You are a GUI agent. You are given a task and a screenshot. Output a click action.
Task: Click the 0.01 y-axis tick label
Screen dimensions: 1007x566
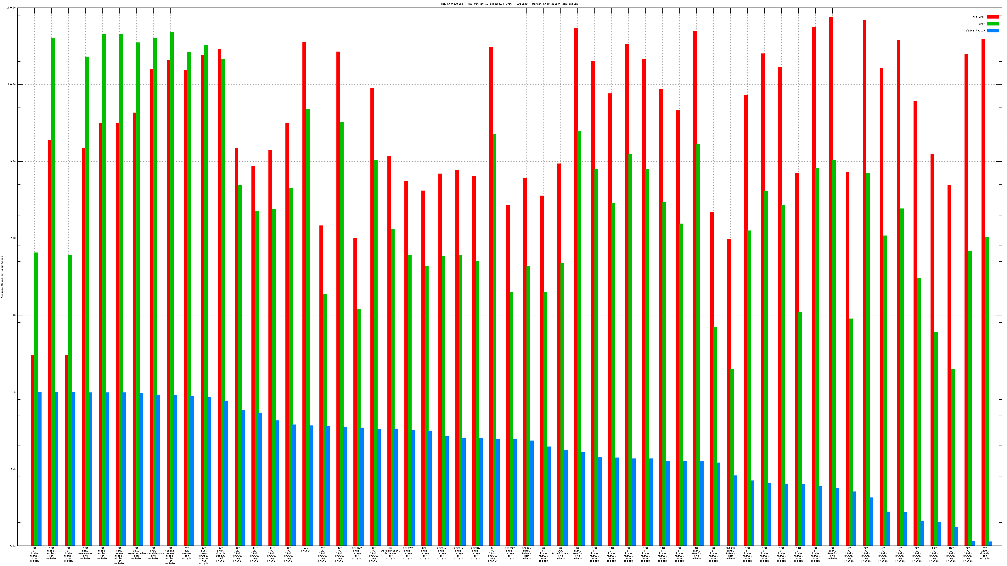[x=13, y=546]
